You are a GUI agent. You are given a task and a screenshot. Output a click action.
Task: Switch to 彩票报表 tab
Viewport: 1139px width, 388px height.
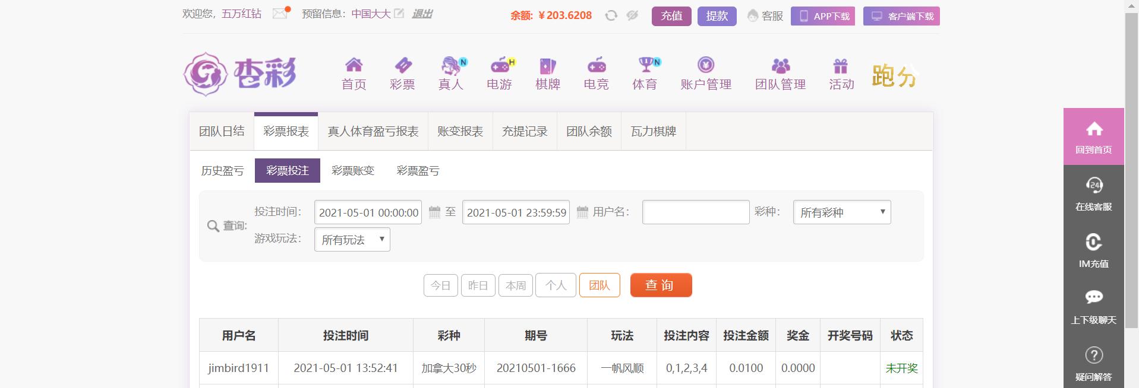pos(286,132)
